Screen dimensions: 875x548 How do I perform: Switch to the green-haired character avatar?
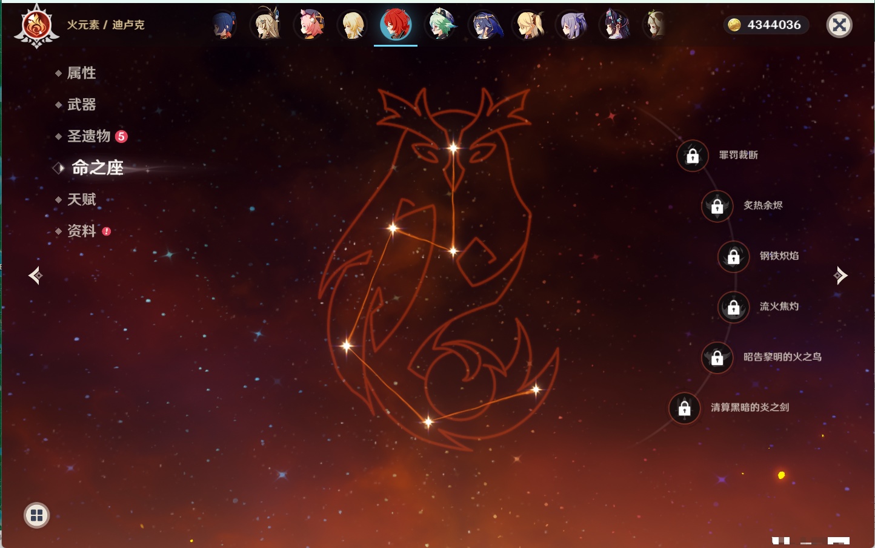pyautogui.click(x=441, y=25)
